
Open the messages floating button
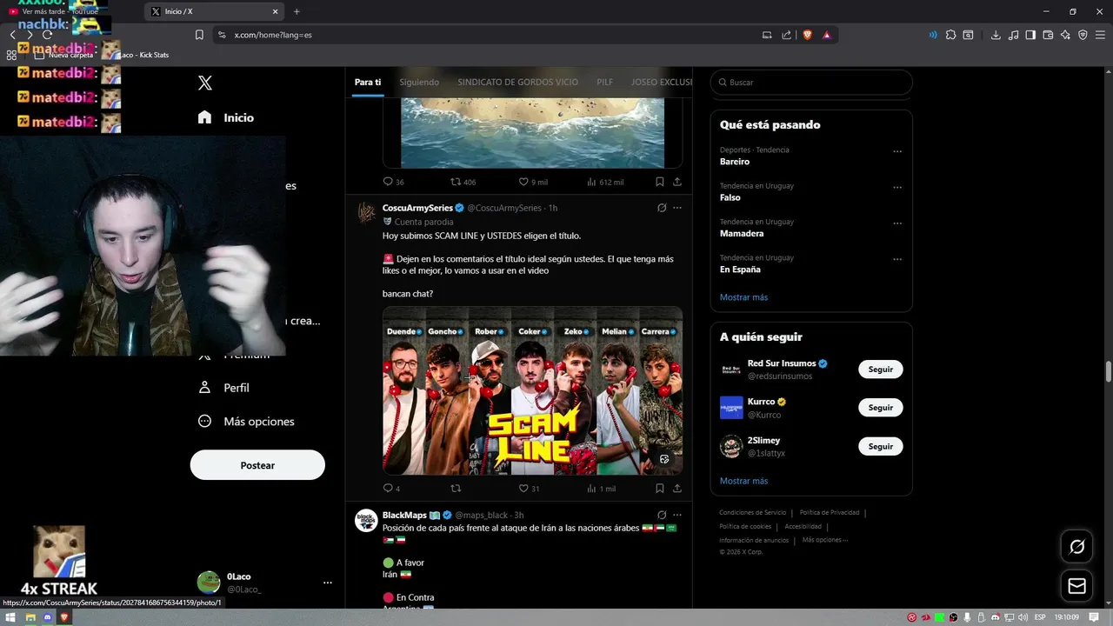1076,587
